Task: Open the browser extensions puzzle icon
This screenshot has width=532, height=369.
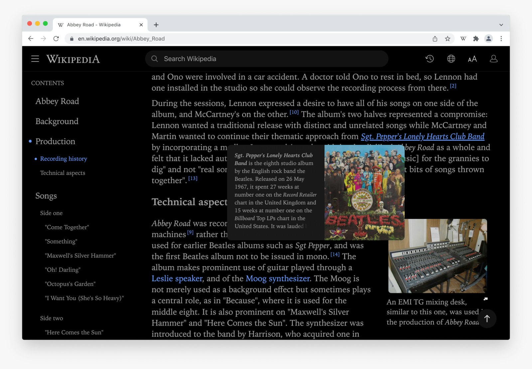Action: tap(476, 39)
